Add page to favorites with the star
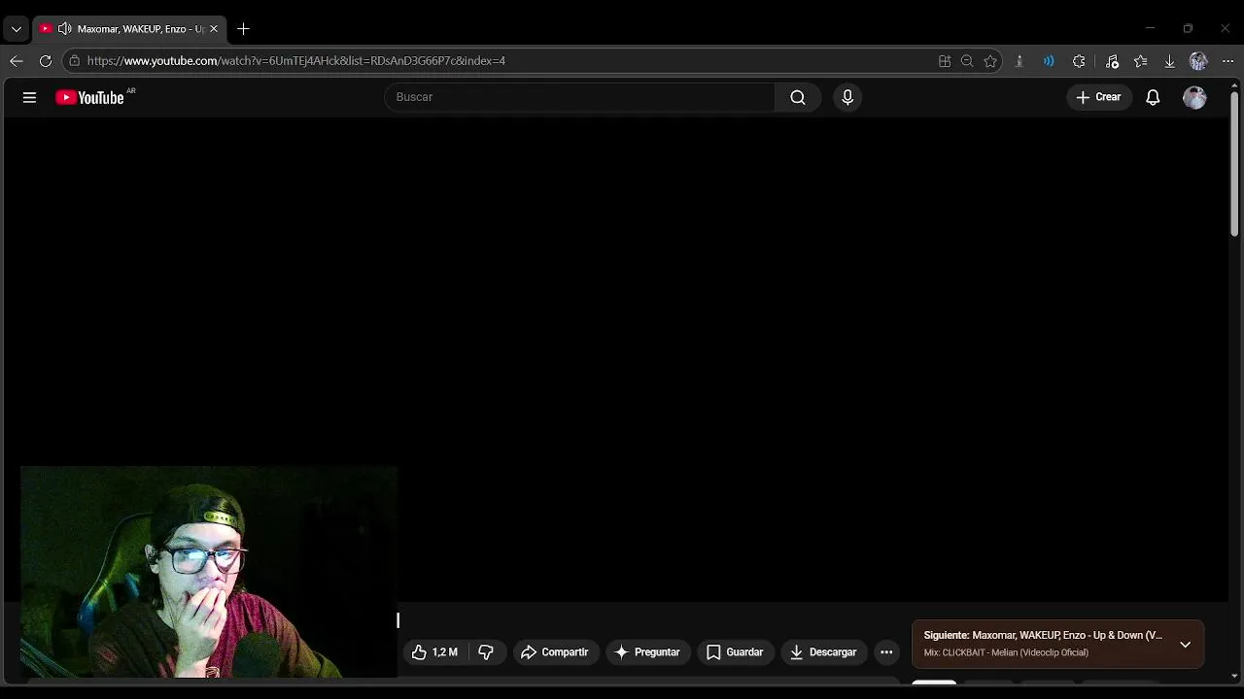 tap(990, 61)
